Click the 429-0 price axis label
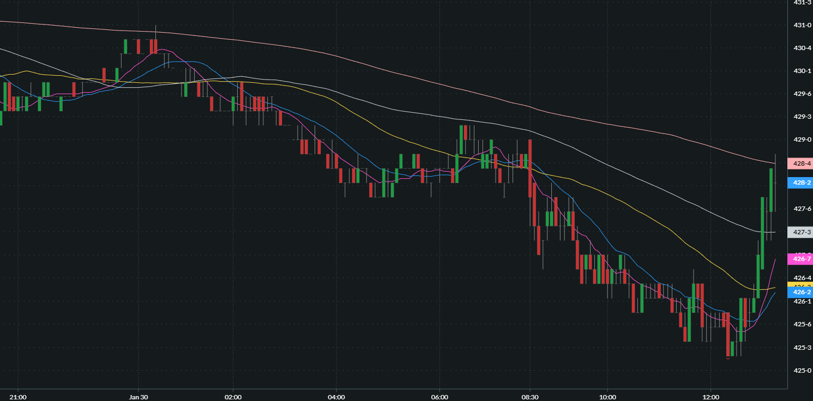 click(x=800, y=140)
